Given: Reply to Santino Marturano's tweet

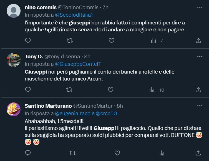Looking at the screenshot, I should point(28,153).
